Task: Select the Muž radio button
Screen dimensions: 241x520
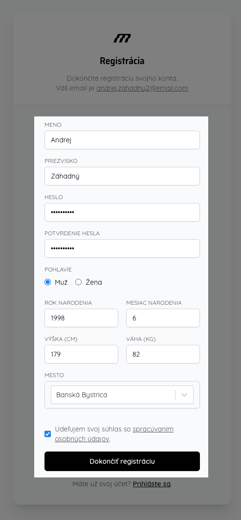Action: (x=48, y=282)
